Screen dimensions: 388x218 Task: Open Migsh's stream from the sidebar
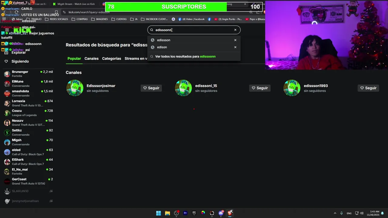tap(28, 142)
